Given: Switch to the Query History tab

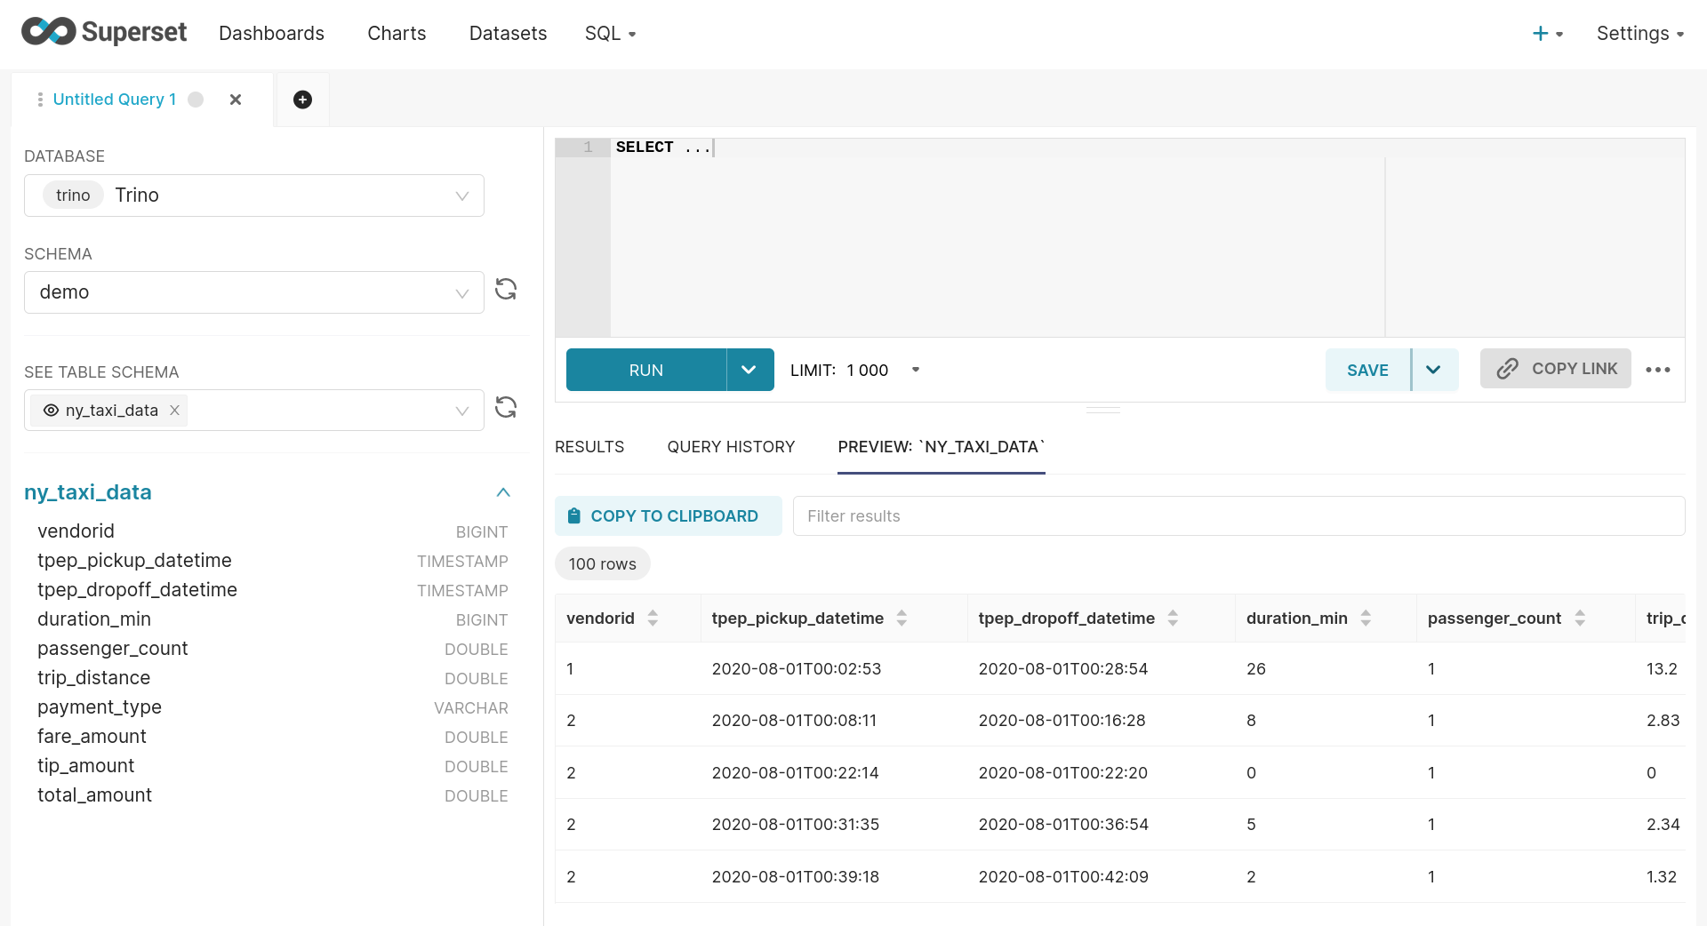Looking at the screenshot, I should (731, 447).
